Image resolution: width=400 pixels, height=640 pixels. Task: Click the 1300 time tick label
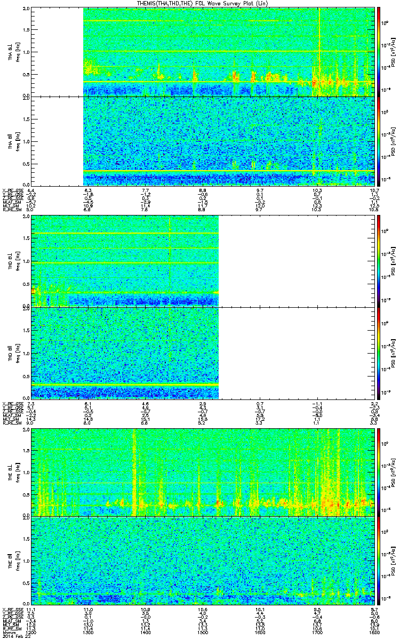[88, 633]
